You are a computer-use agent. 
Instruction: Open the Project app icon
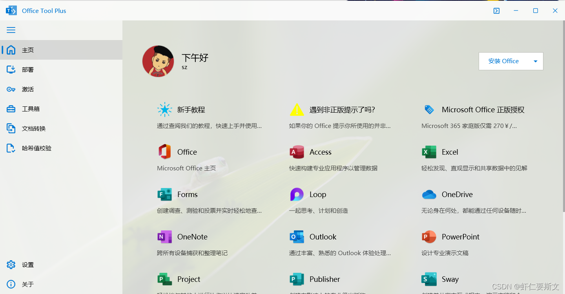[x=165, y=279]
